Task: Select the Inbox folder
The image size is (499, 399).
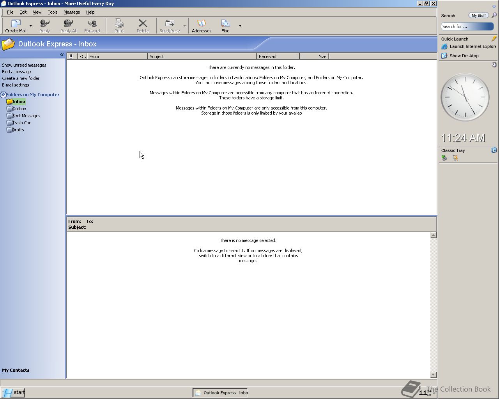Action: coord(16,102)
